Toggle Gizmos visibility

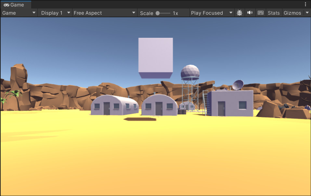(292, 13)
